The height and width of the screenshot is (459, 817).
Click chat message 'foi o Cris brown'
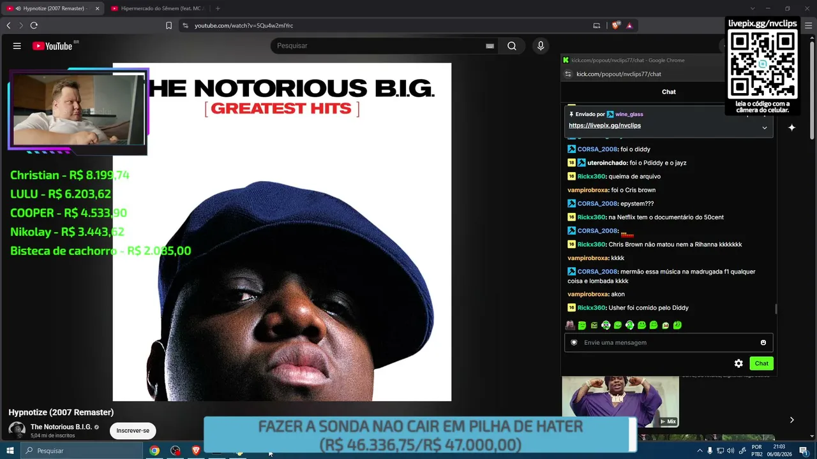633,190
